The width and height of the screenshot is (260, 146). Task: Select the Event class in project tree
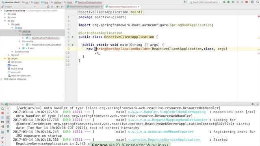pos(31,48)
